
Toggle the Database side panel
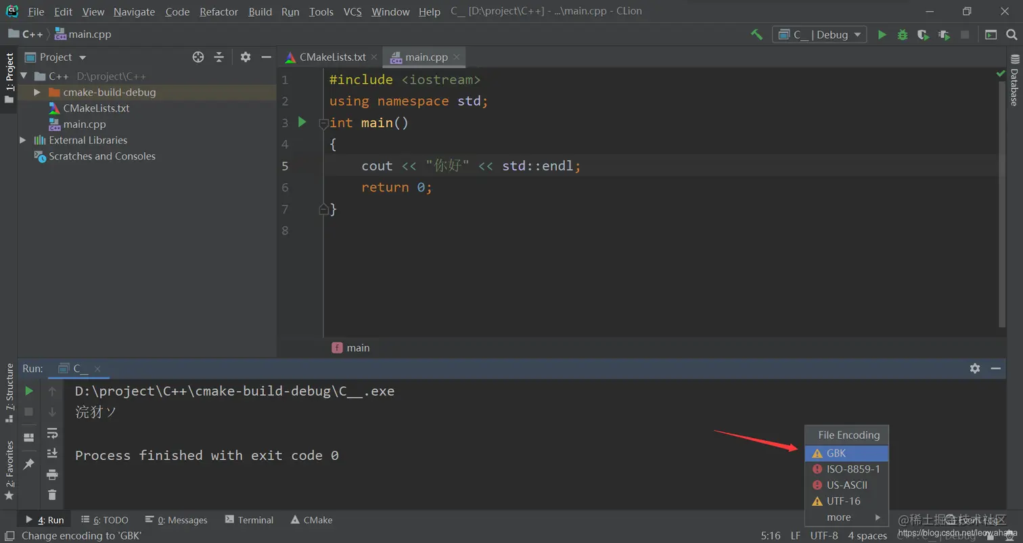[x=1014, y=80]
